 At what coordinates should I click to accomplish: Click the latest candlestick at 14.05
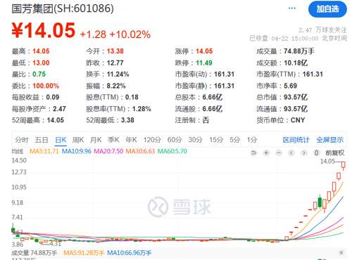(x=344, y=165)
